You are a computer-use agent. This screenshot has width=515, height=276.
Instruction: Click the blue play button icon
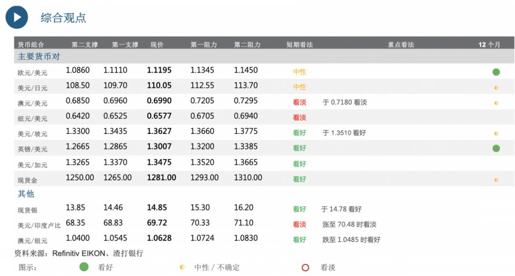click(x=17, y=17)
